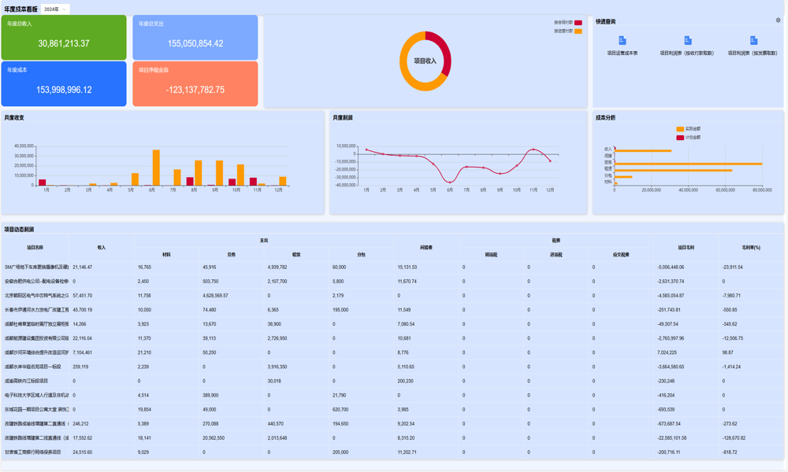
Task: Click the 项目净现金流 orange card
Action: pos(195,83)
